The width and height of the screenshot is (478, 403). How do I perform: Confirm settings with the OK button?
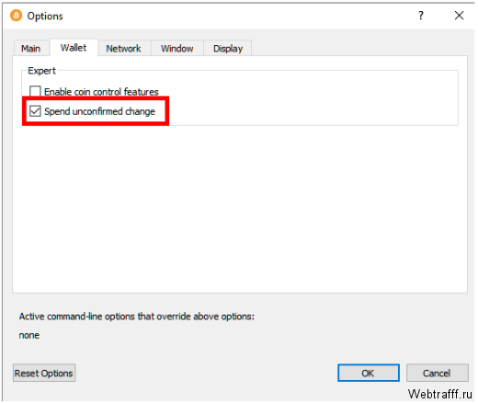pyautogui.click(x=369, y=373)
